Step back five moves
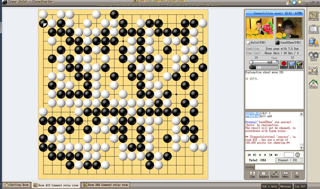Screen dimensions: 320x189 point(254,155)
